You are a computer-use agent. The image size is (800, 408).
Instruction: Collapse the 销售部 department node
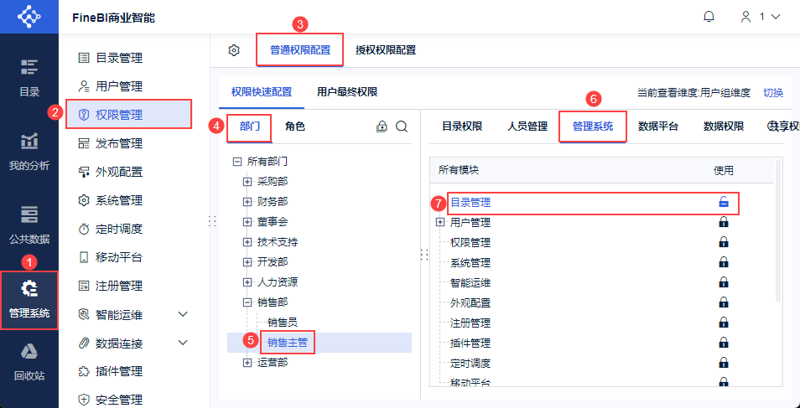pyautogui.click(x=247, y=302)
